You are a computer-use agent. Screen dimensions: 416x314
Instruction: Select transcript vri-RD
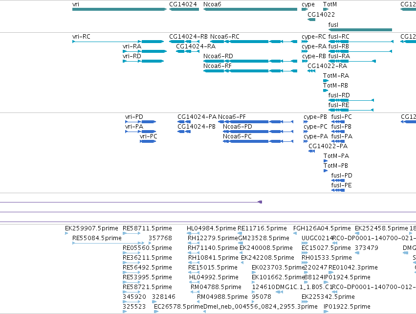tap(143, 61)
